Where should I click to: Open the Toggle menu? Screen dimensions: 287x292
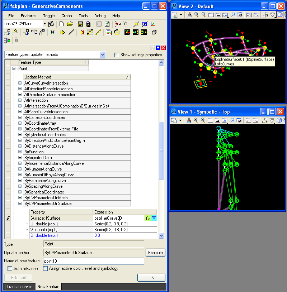pos(49,16)
